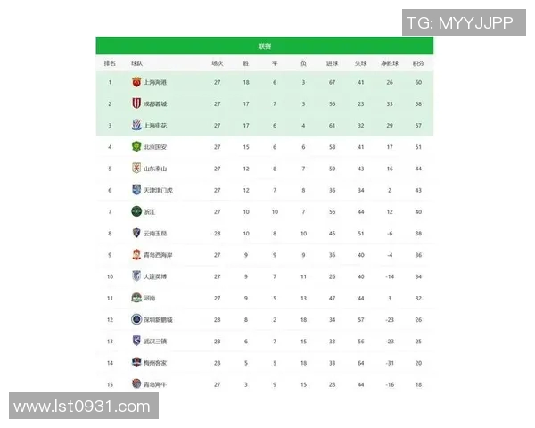Image resolution: width=535 pixels, height=428 pixels.
Task: Click the 上海申花 team crest
Action: 136,125
